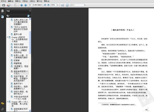Open the dropdown arrow beside the create PDF icon
The image size is (154, 112).
[11, 5]
